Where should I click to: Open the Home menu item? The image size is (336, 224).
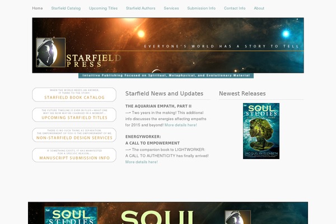click(x=38, y=8)
